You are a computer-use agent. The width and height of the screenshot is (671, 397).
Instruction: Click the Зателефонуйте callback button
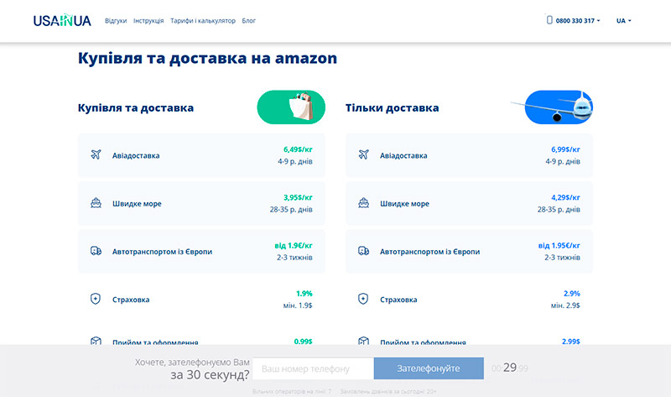coord(429,368)
